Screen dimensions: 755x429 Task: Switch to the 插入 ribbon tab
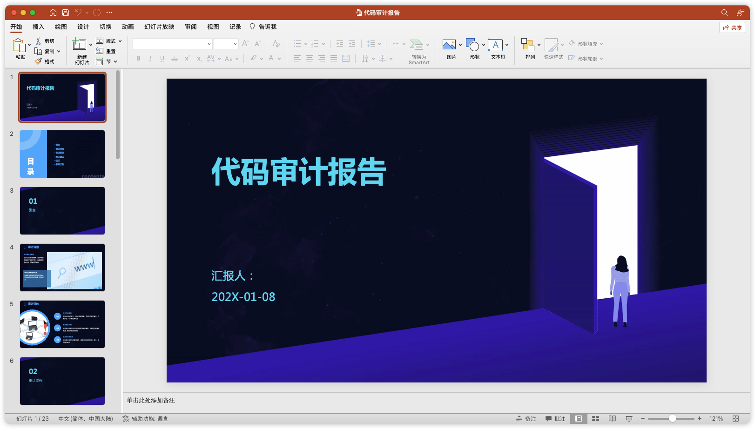tap(38, 27)
